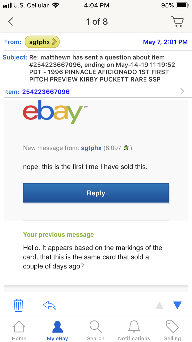192x342 pixels.
Task: Tap the green feedback star icon
Action: [x=126, y=148]
